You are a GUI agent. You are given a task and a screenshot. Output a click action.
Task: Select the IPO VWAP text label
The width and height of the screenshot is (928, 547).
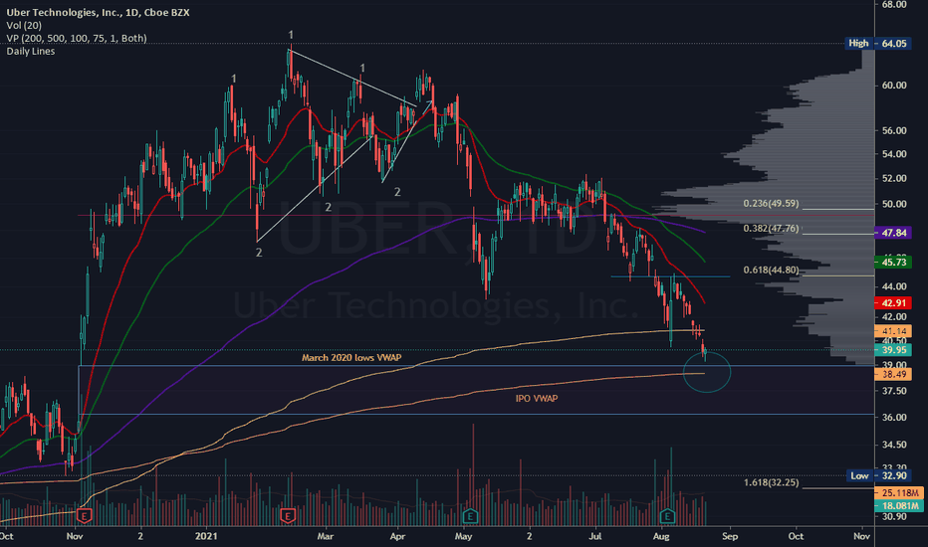(x=537, y=399)
